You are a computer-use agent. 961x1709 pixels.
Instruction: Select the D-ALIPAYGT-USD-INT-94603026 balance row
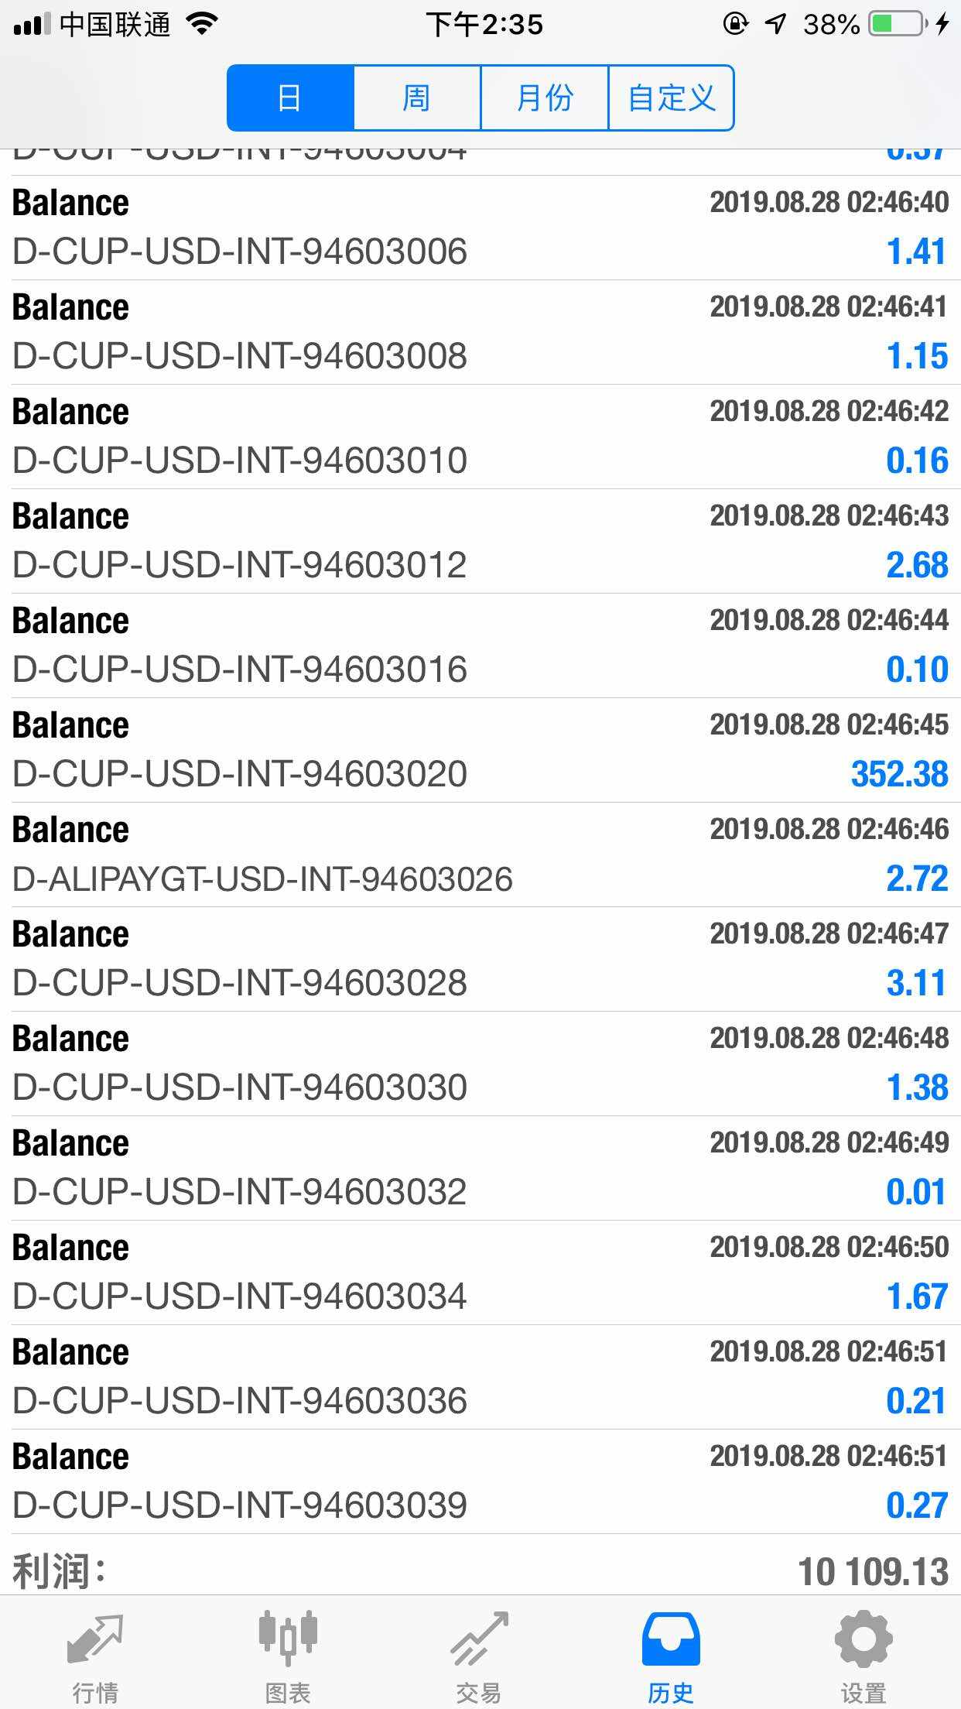tap(480, 854)
